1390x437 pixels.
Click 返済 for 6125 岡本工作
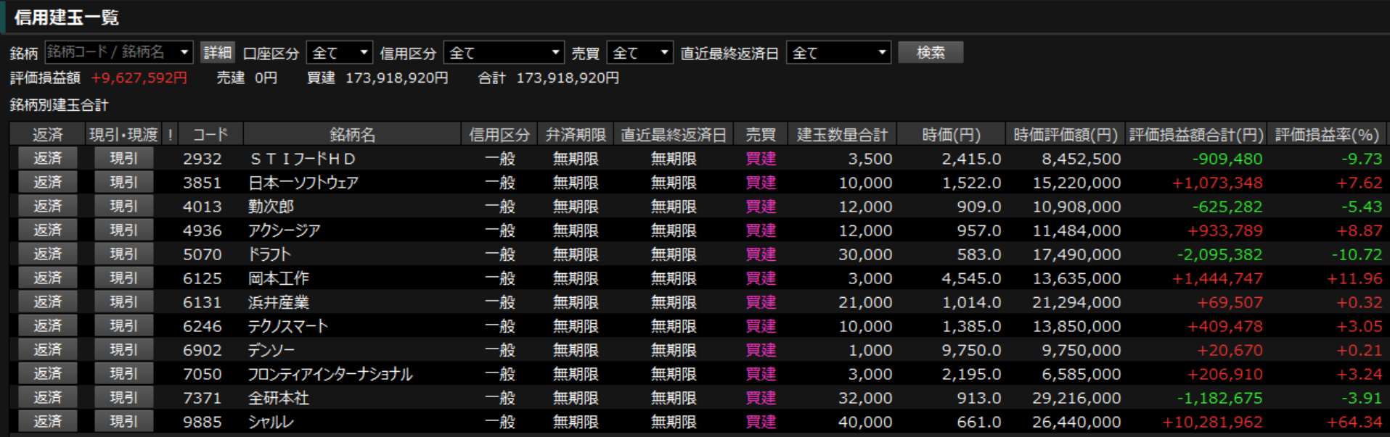48,278
